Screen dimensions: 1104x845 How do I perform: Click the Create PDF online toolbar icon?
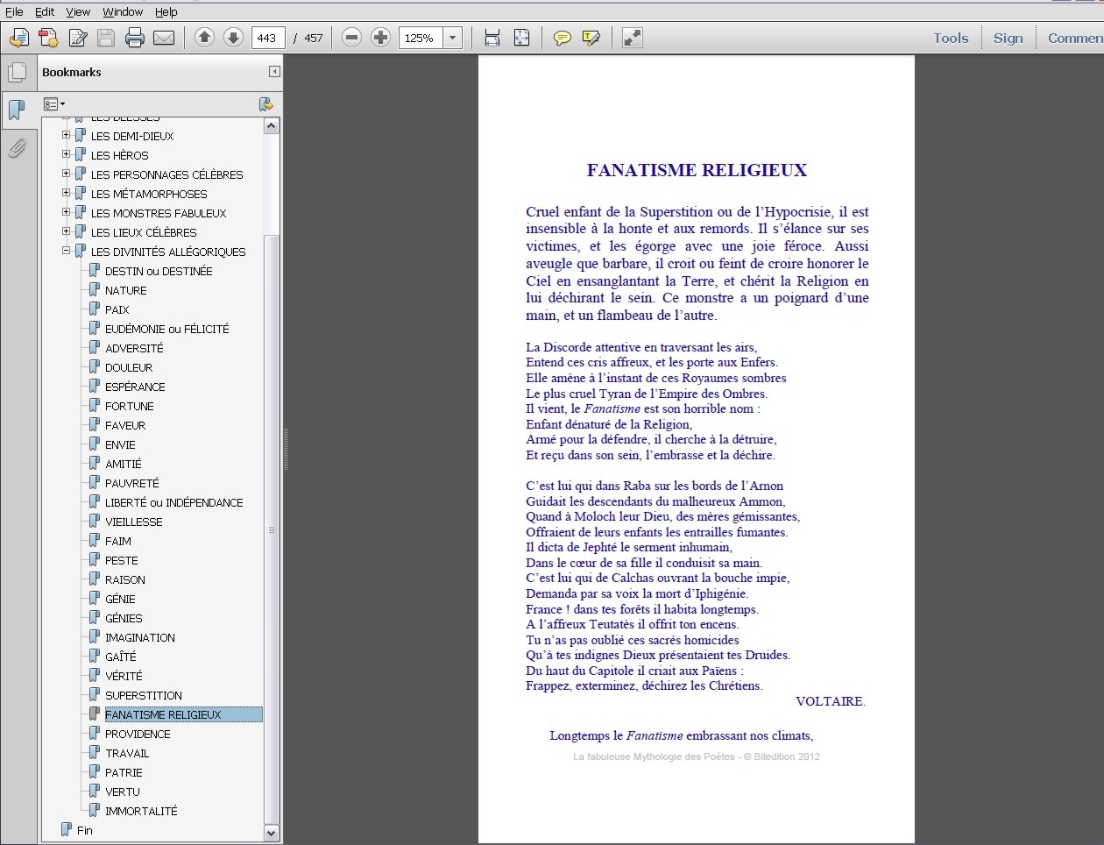tap(19, 38)
